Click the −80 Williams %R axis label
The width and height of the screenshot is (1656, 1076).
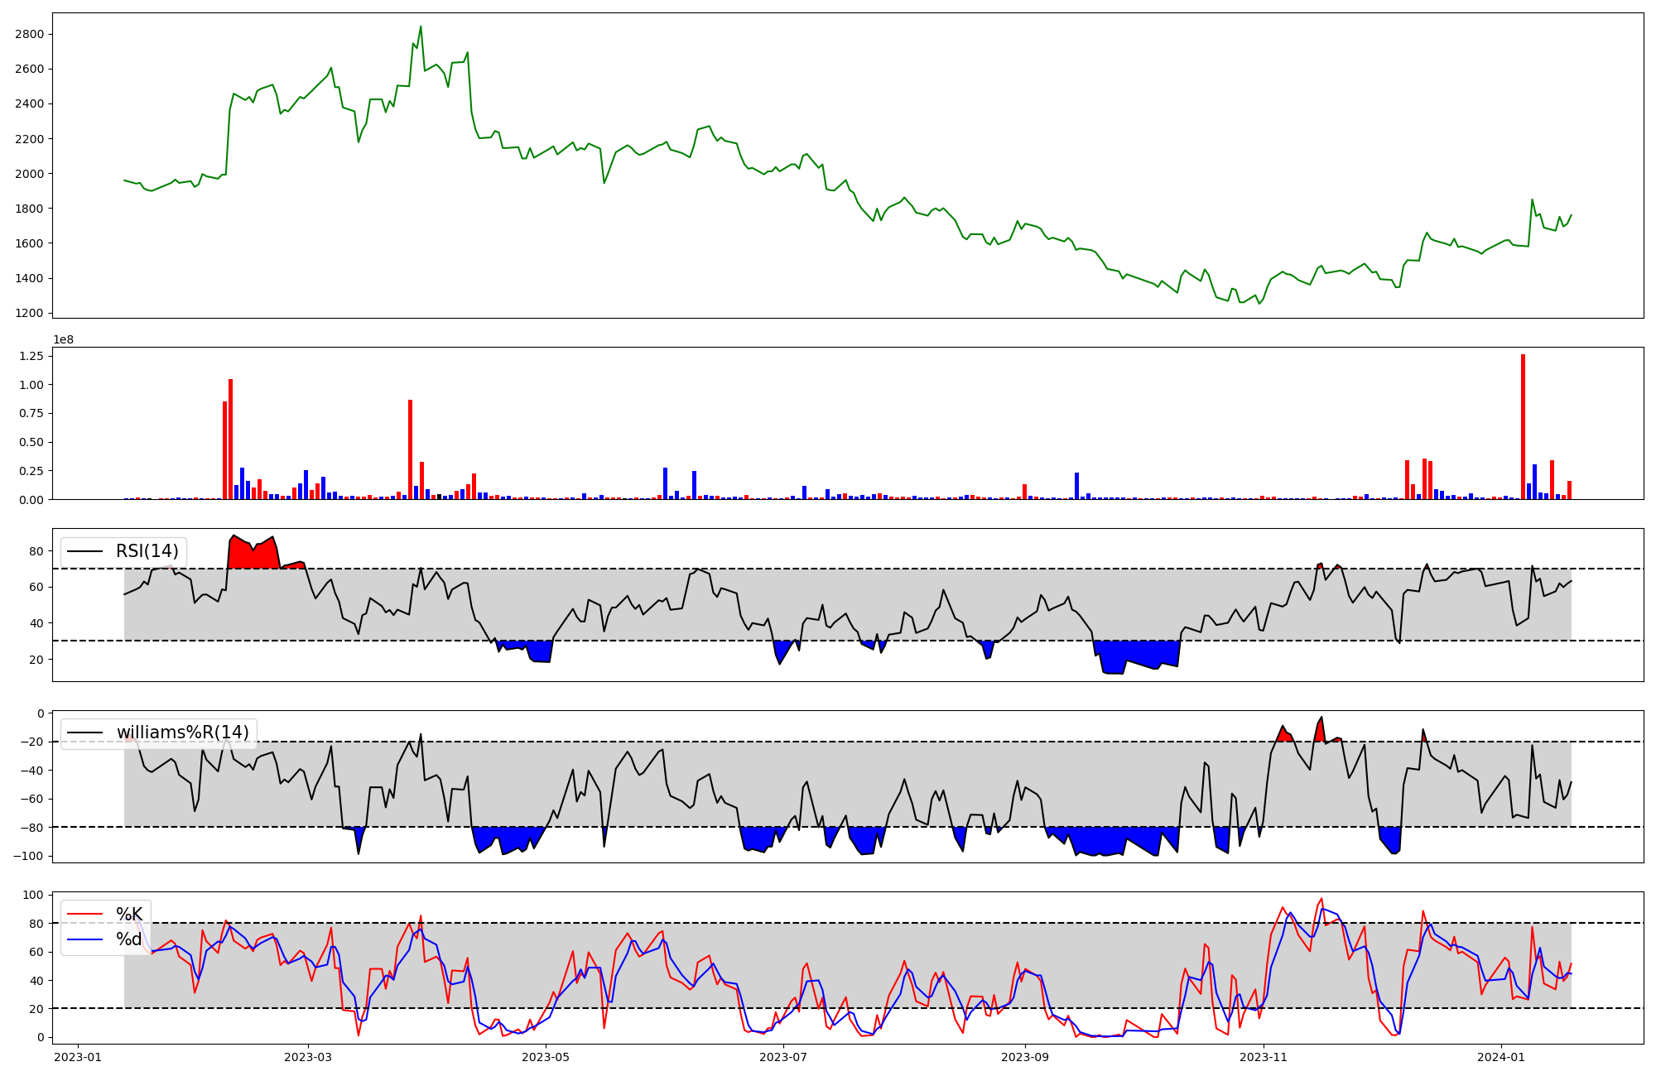[x=31, y=828]
